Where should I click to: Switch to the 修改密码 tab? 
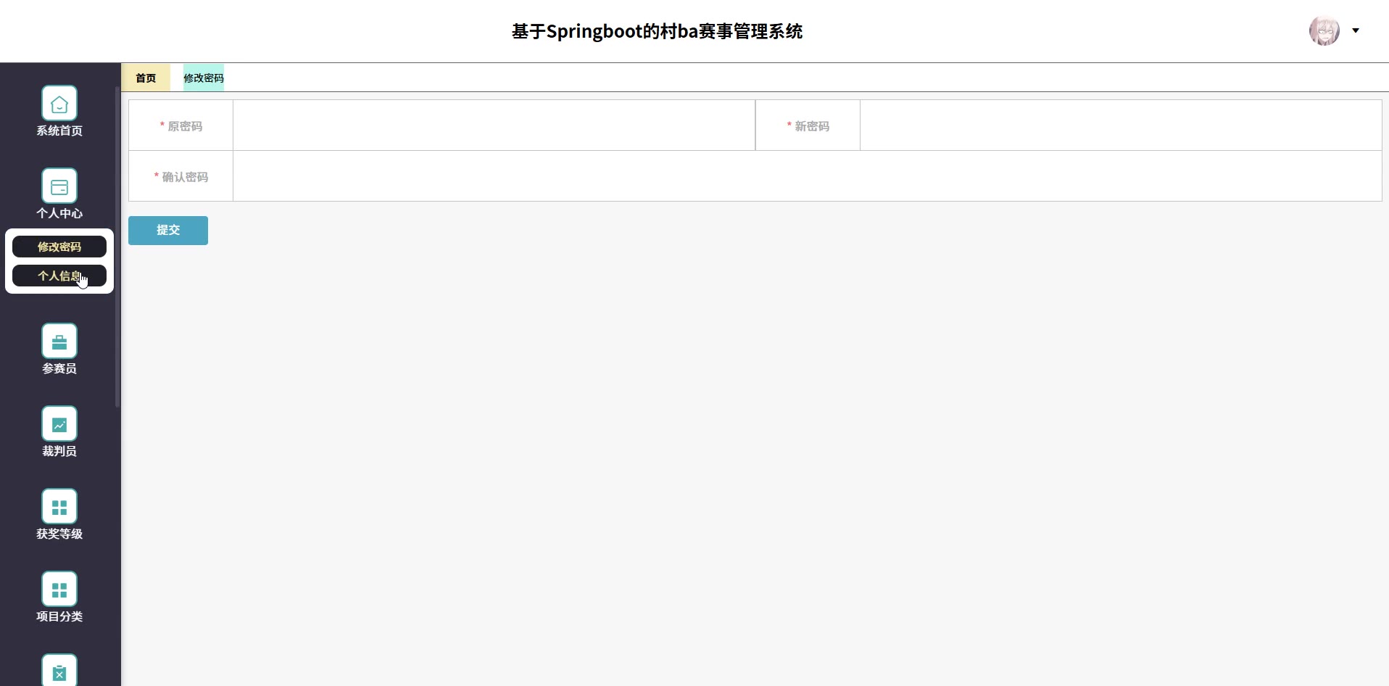coord(204,78)
